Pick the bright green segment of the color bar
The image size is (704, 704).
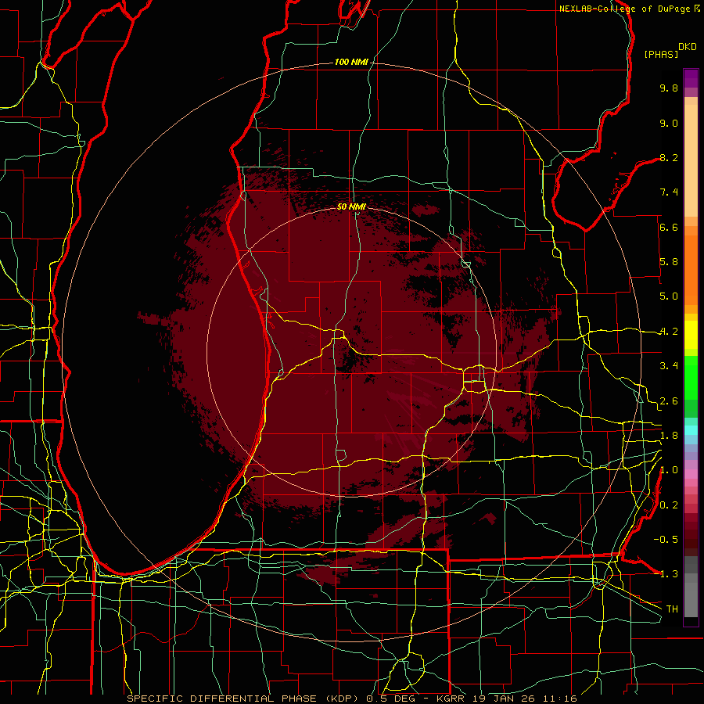click(x=691, y=377)
